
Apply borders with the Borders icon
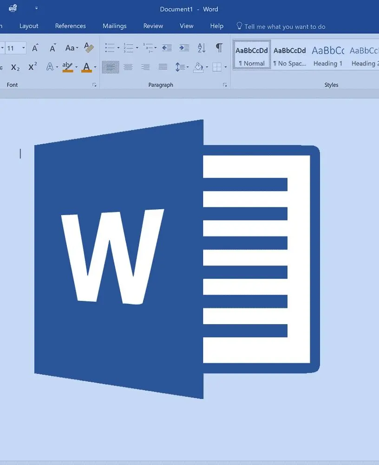coord(217,67)
